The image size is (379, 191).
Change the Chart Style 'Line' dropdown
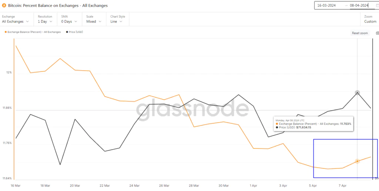coord(118,21)
